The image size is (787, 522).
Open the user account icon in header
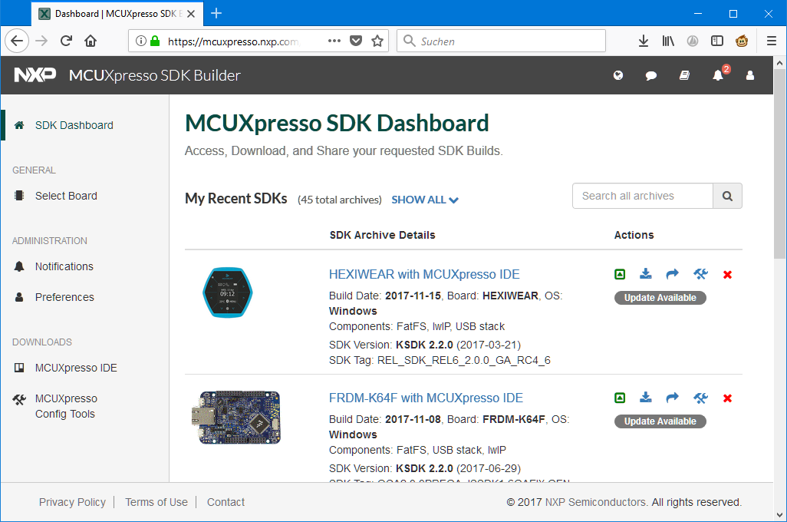coord(750,75)
